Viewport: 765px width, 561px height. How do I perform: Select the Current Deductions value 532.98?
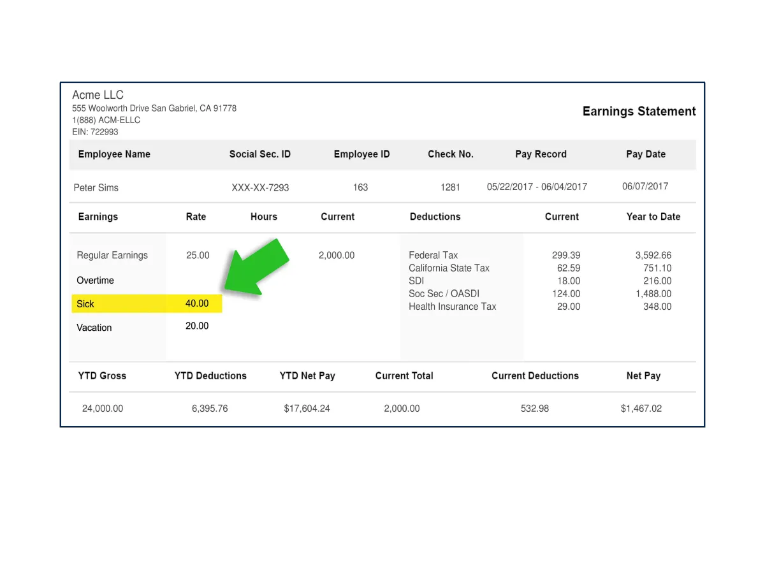tap(534, 409)
